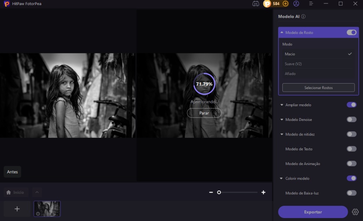This screenshot has width=363, height=221.
Task: Turn off the Colorir modelo switch
Action: click(x=351, y=178)
